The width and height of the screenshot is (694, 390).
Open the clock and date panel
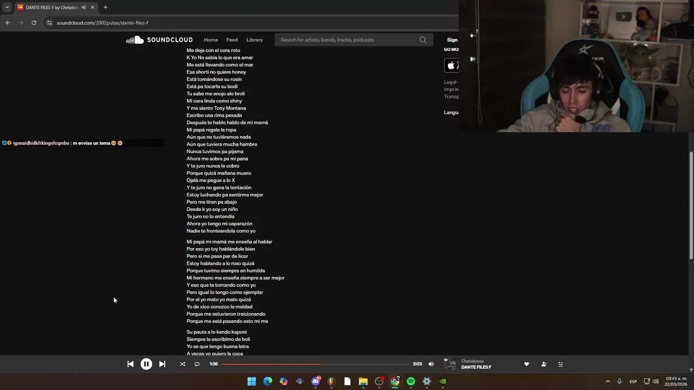coord(676,381)
